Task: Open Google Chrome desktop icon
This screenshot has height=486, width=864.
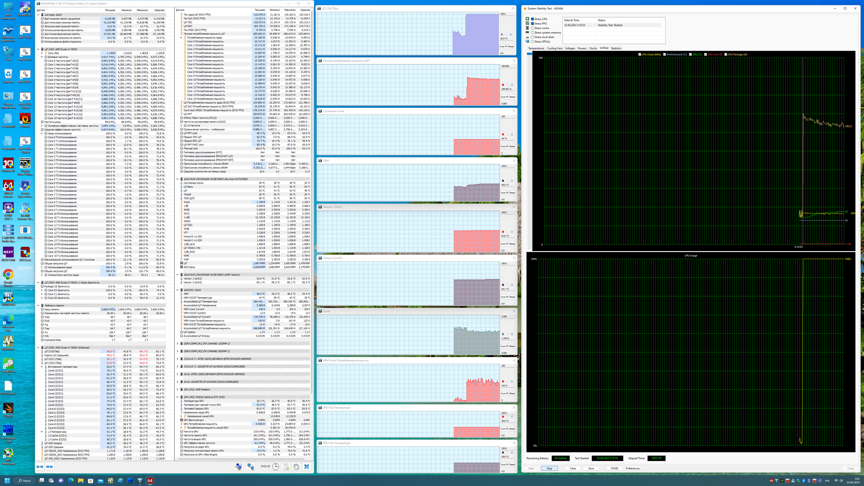Action: coord(8,278)
